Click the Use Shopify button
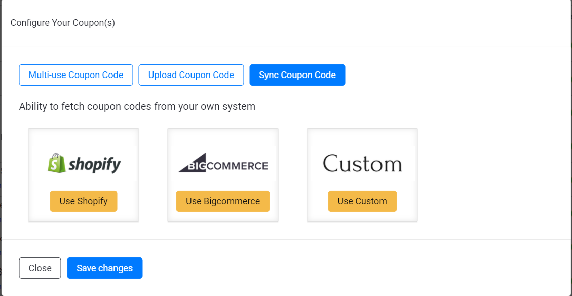The height and width of the screenshot is (296, 572). click(x=83, y=201)
